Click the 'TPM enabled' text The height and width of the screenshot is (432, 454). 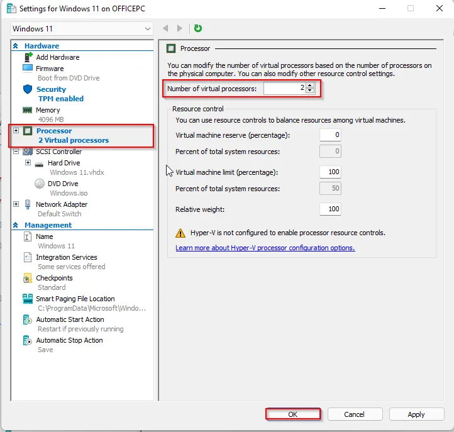click(61, 99)
